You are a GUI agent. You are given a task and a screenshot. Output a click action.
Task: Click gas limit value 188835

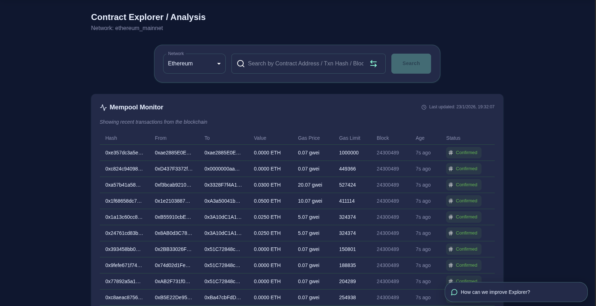347,265
